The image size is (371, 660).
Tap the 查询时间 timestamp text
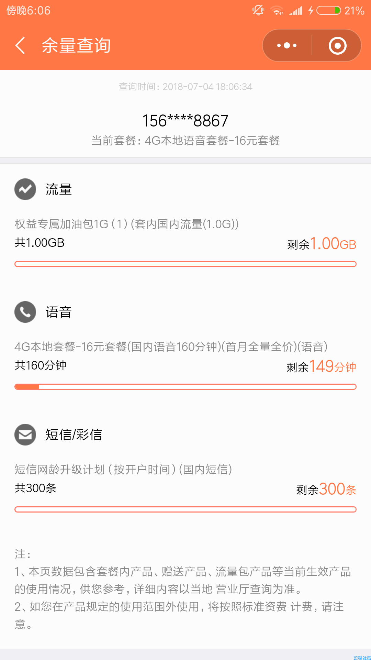[x=185, y=87]
